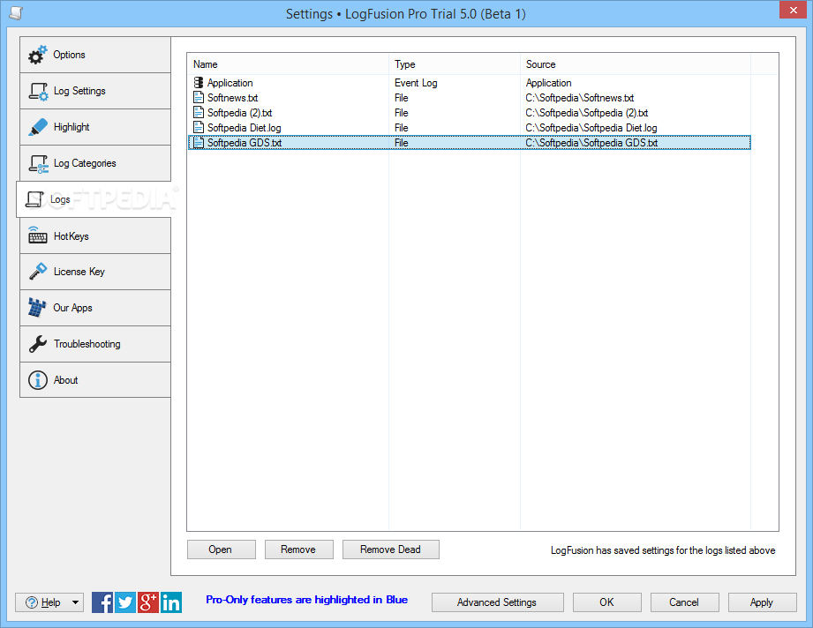Click the HotKeys keyboard icon

pos(37,235)
